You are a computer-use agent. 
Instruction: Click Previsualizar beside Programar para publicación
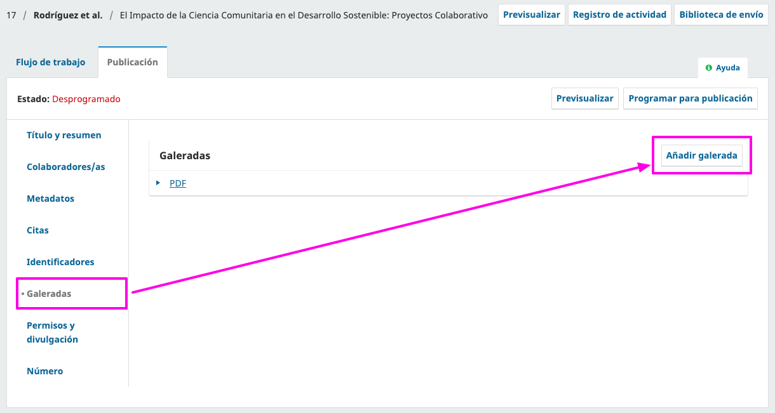(584, 98)
